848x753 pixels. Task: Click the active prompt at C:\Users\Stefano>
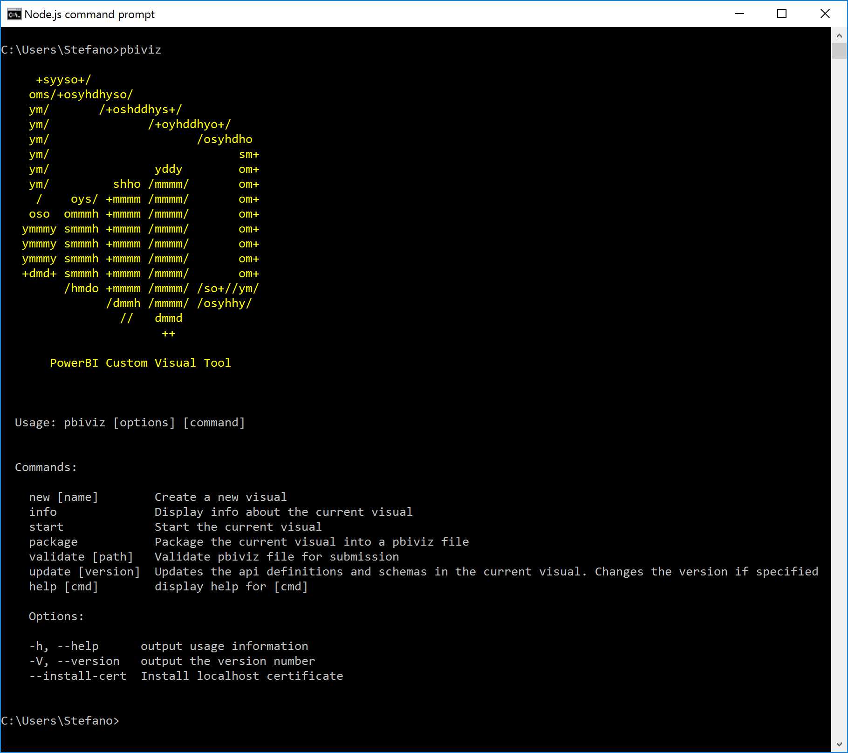[x=61, y=720]
